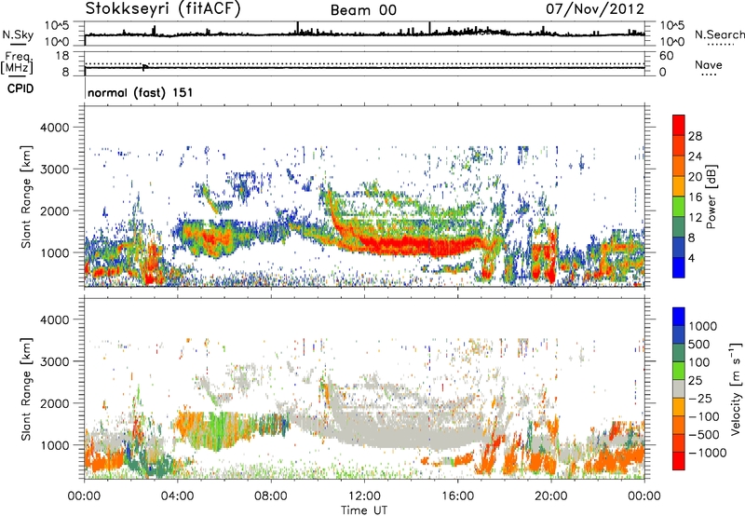The image size is (745, 516).
Task: Click the red high-power band near 14:00
Action: [x=423, y=246]
